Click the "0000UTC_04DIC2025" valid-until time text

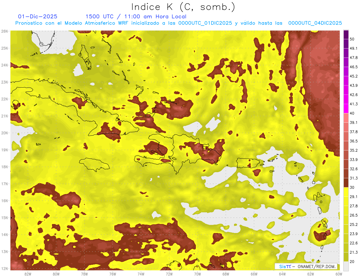point(315,23)
